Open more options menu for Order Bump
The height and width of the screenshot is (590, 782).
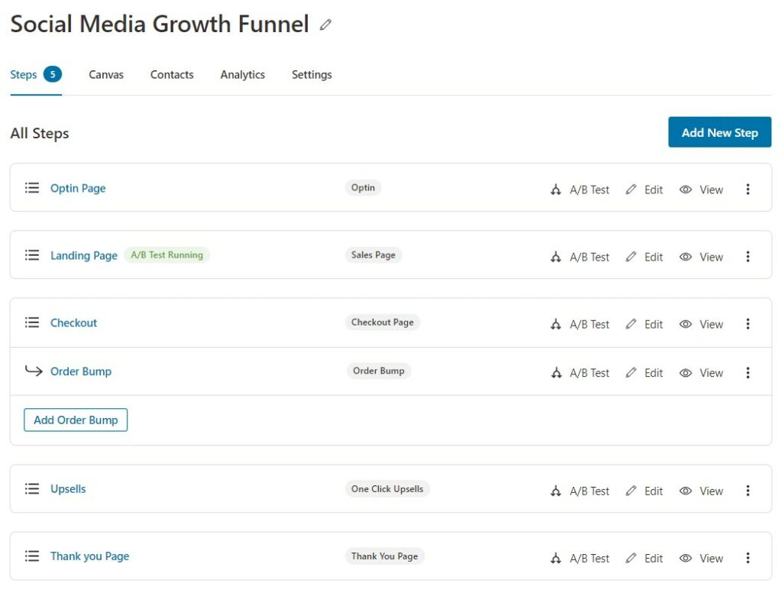748,372
